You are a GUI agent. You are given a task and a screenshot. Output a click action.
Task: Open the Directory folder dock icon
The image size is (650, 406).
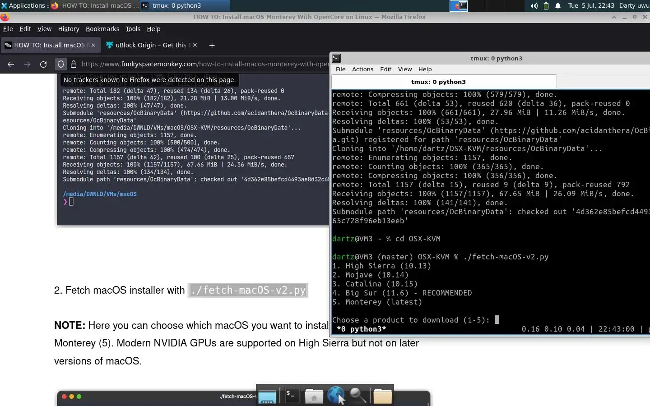(382, 396)
